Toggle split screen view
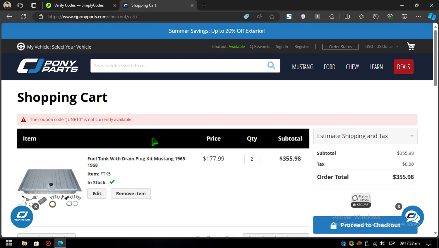This screenshot has width=439, height=248. (x=347, y=17)
